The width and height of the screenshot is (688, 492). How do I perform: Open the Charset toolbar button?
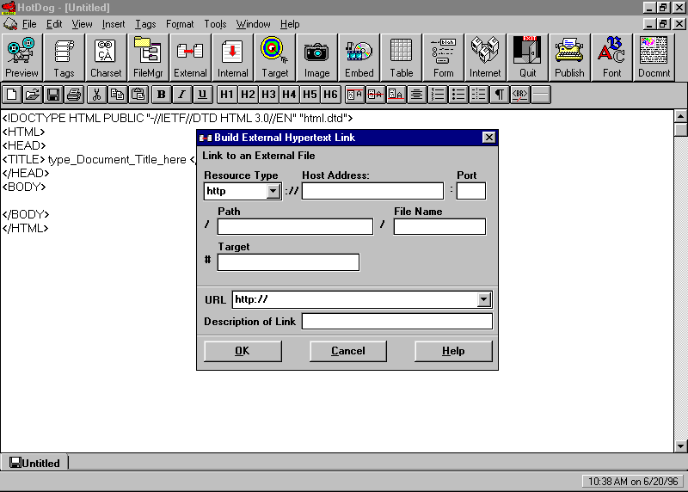point(106,58)
